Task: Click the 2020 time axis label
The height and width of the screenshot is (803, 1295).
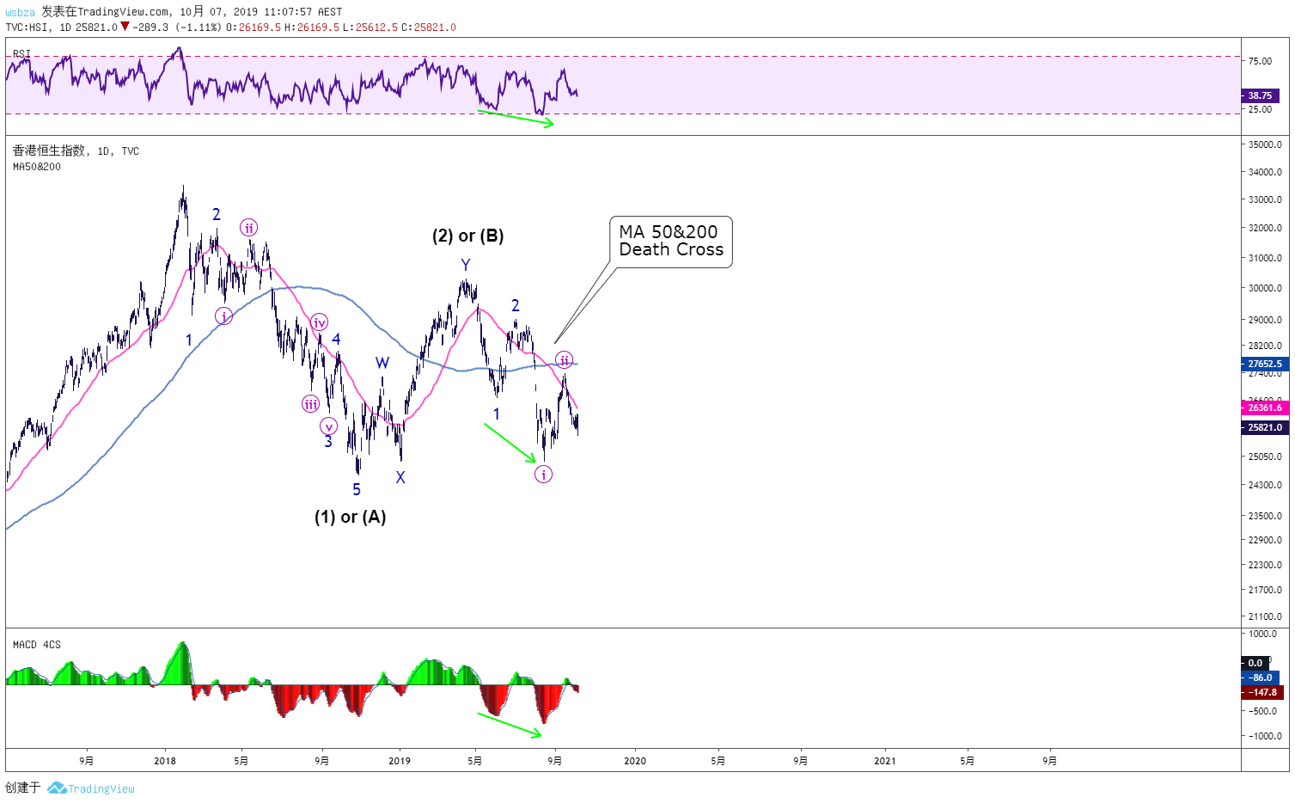Action: pyautogui.click(x=635, y=761)
